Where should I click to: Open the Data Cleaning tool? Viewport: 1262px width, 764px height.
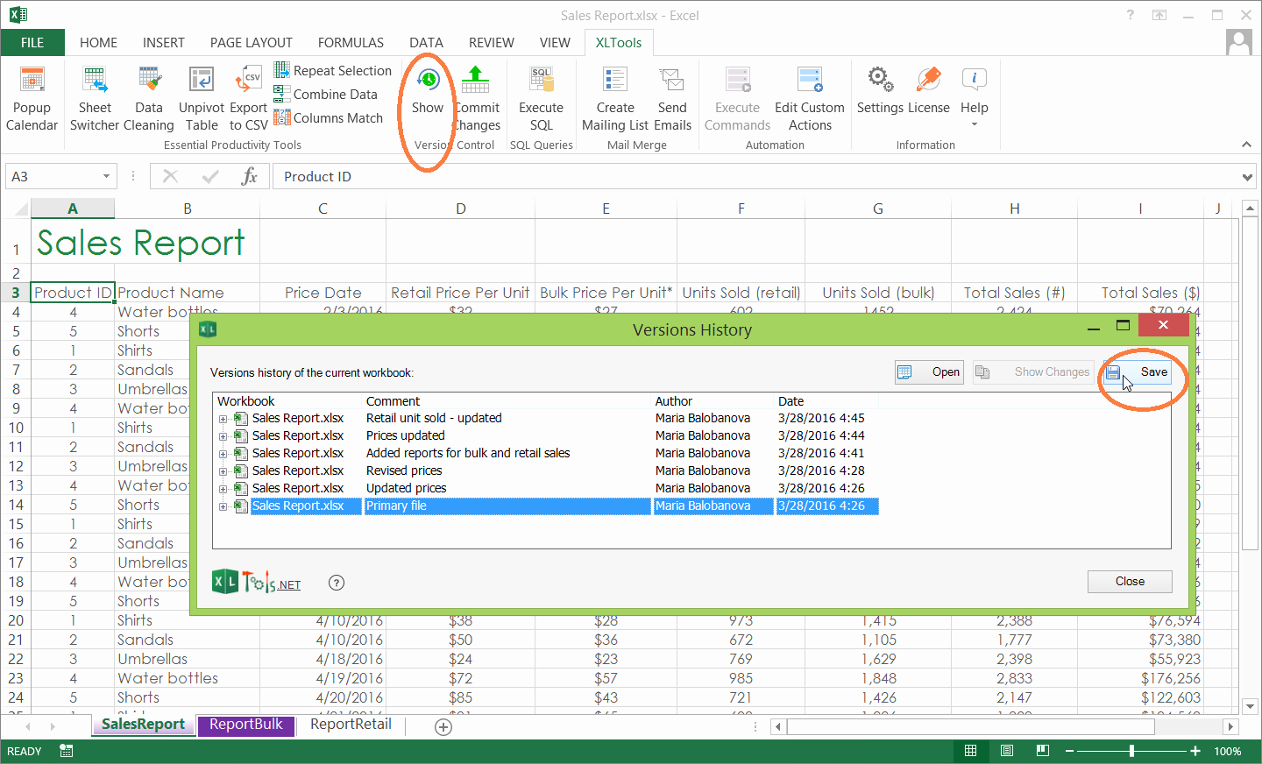148,98
